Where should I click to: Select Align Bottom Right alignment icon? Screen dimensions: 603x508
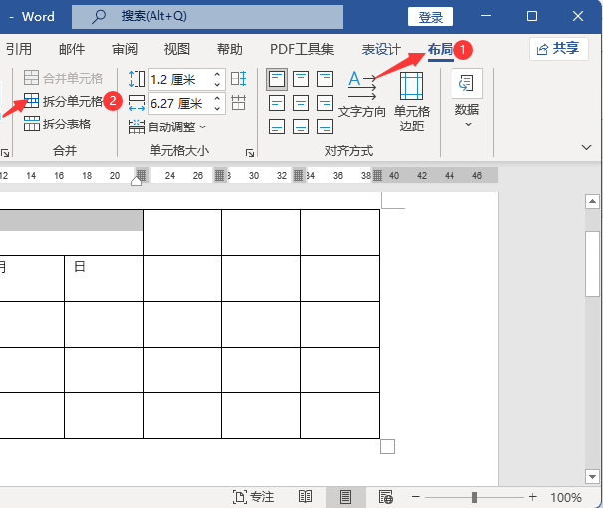click(x=325, y=127)
